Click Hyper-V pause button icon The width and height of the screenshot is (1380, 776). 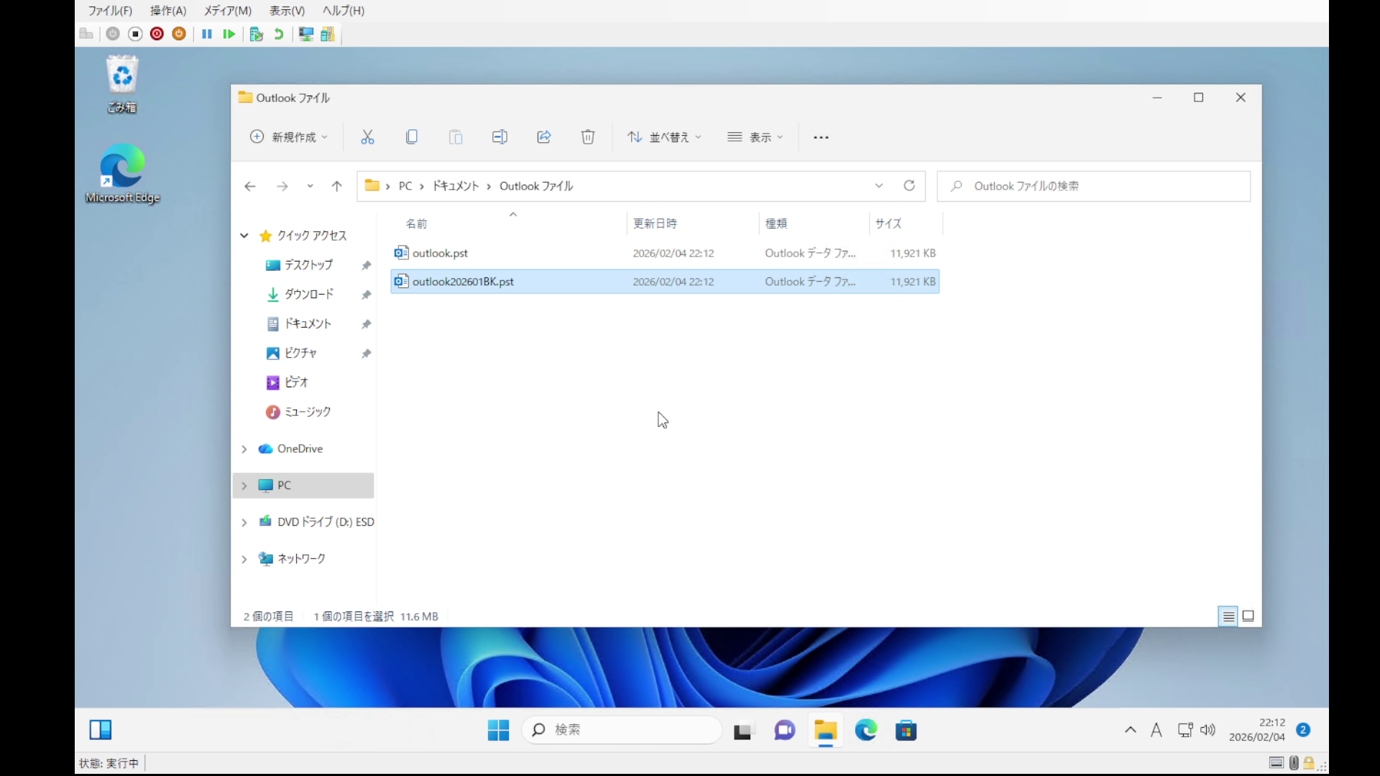tap(207, 34)
